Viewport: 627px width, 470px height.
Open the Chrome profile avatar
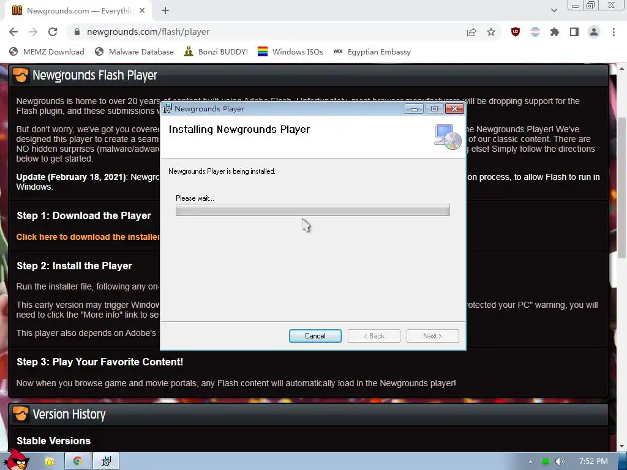[x=594, y=32]
